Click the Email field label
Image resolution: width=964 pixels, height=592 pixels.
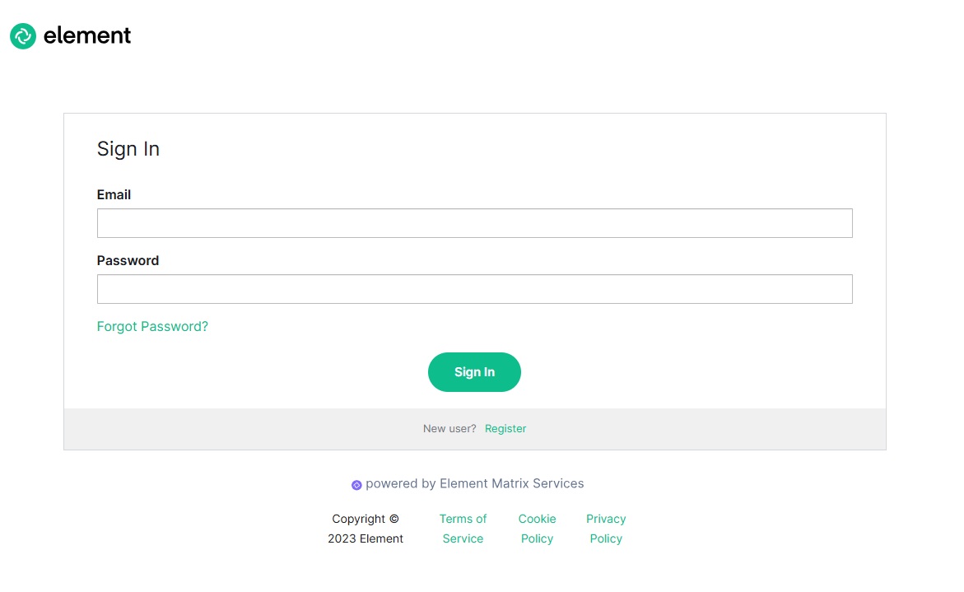[114, 194]
